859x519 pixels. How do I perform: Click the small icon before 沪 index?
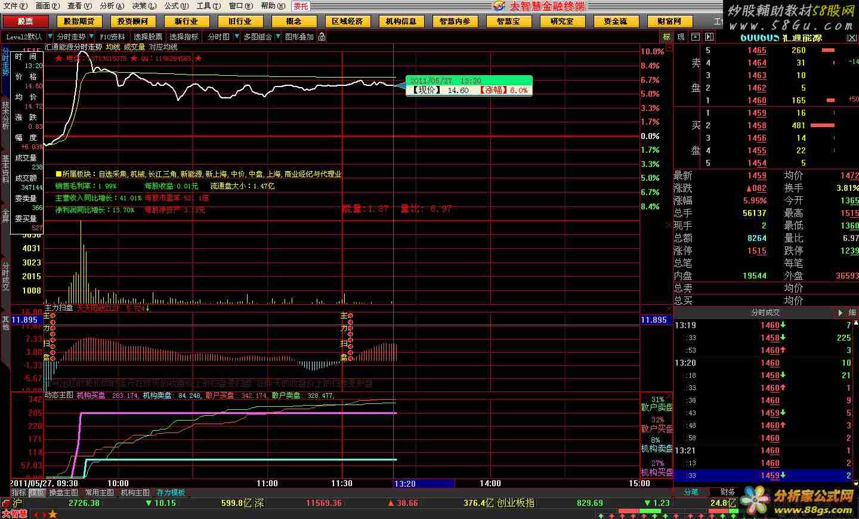tap(6, 503)
